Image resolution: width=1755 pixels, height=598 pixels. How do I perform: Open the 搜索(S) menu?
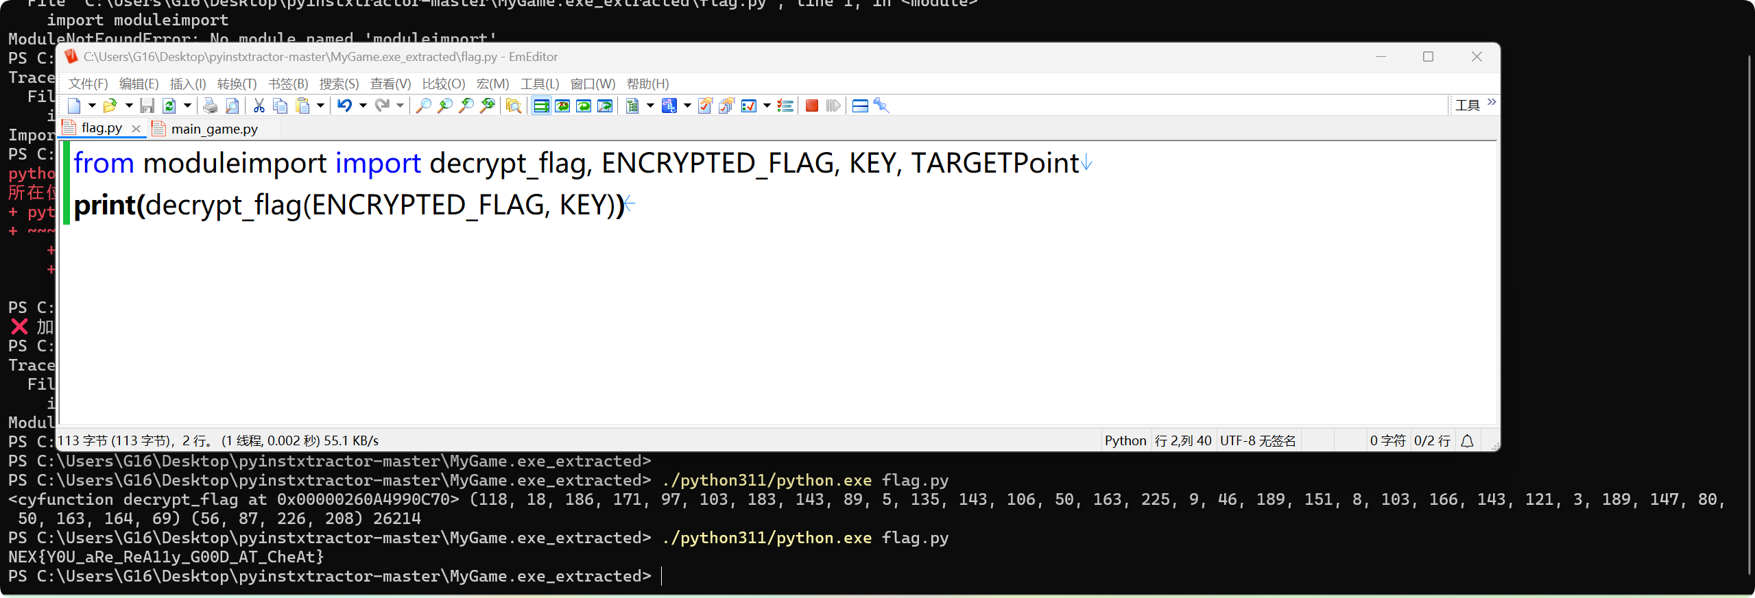coord(339,84)
